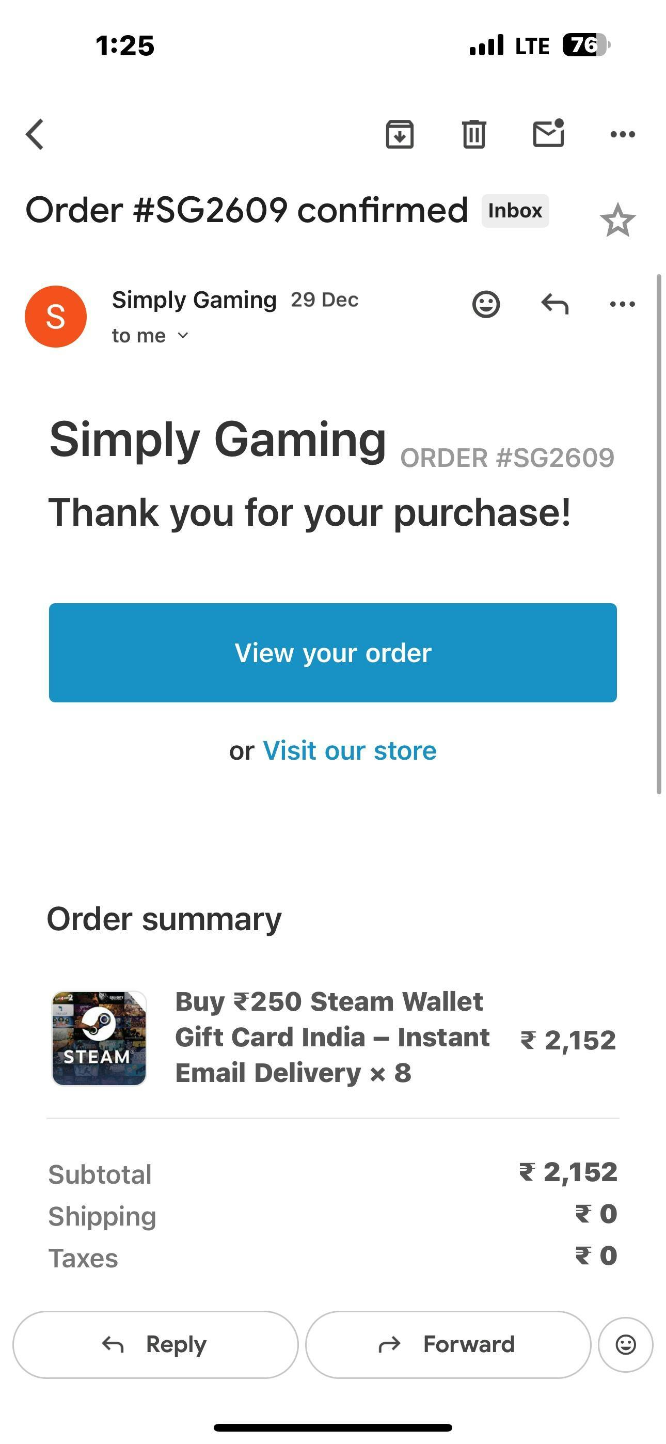The width and height of the screenshot is (666, 1444).
Task: Archive this email with the archive icon
Action: click(400, 134)
